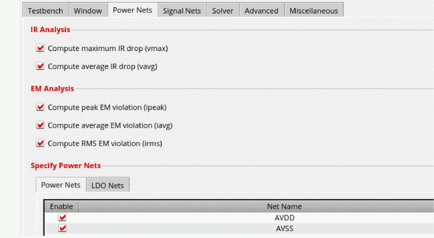The image size is (434, 238).
Task: Toggle Compute peak EM violation (ipeak)
Action: click(x=41, y=107)
